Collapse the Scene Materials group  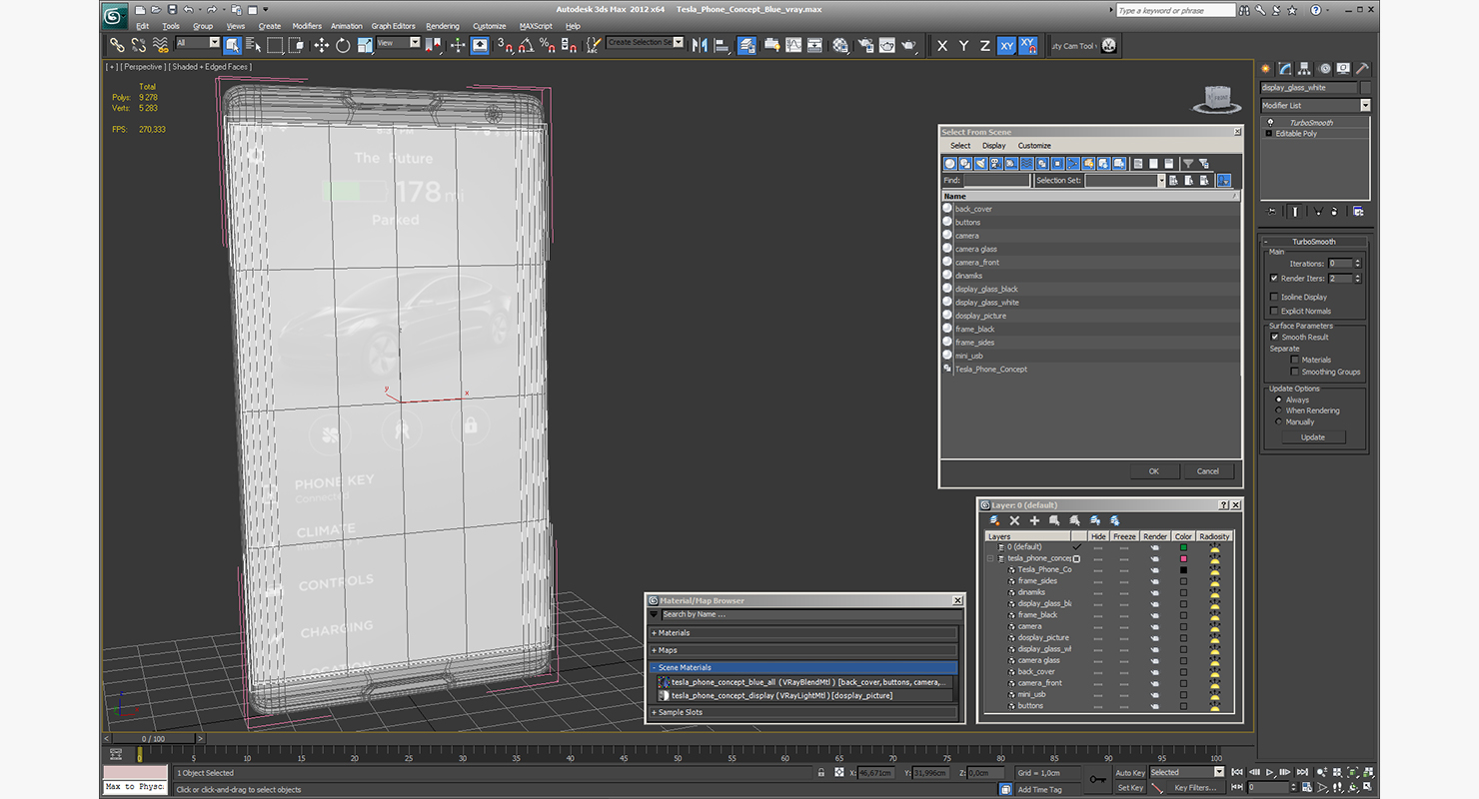pyautogui.click(x=804, y=667)
